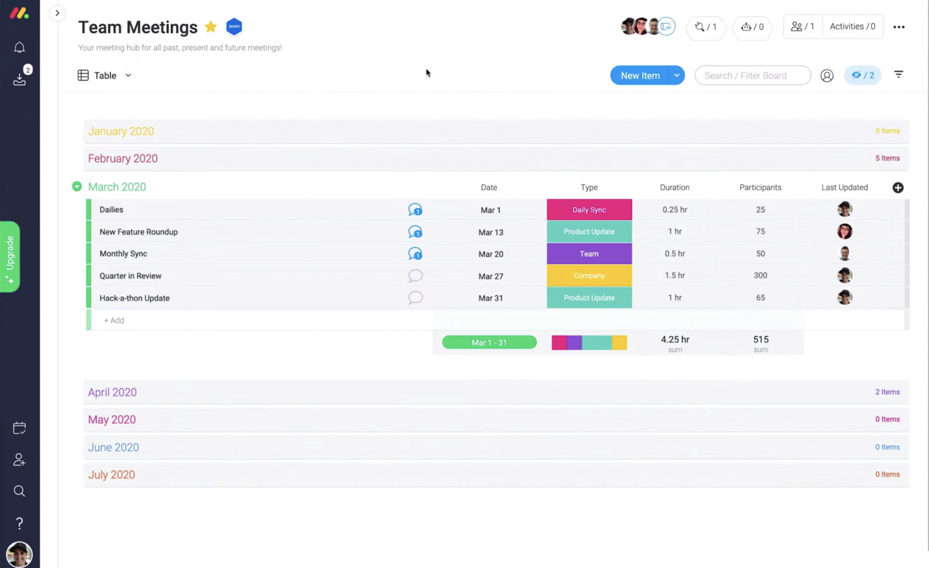Open the board filter icon
Viewport: 929px width, 568px height.
point(899,75)
